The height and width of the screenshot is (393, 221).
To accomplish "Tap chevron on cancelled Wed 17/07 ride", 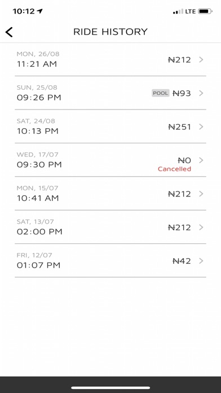I will pos(201,160).
